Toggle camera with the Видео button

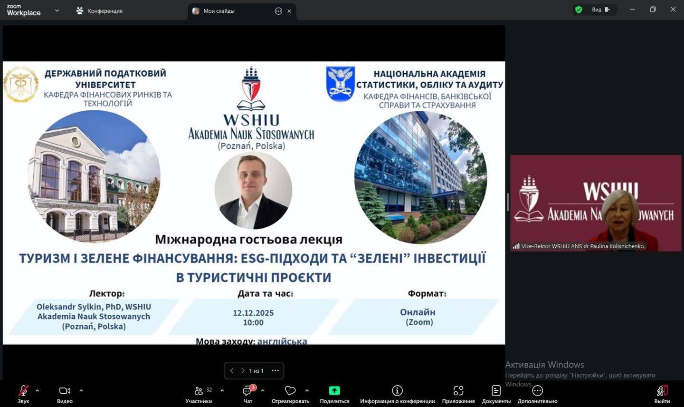pos(65,391)
